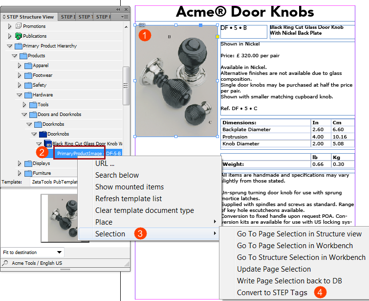
Task: Click the Tools folder icon
Action: pos(33,105)
